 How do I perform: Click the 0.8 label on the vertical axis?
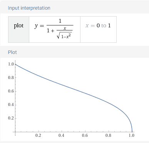coord(11,77)
